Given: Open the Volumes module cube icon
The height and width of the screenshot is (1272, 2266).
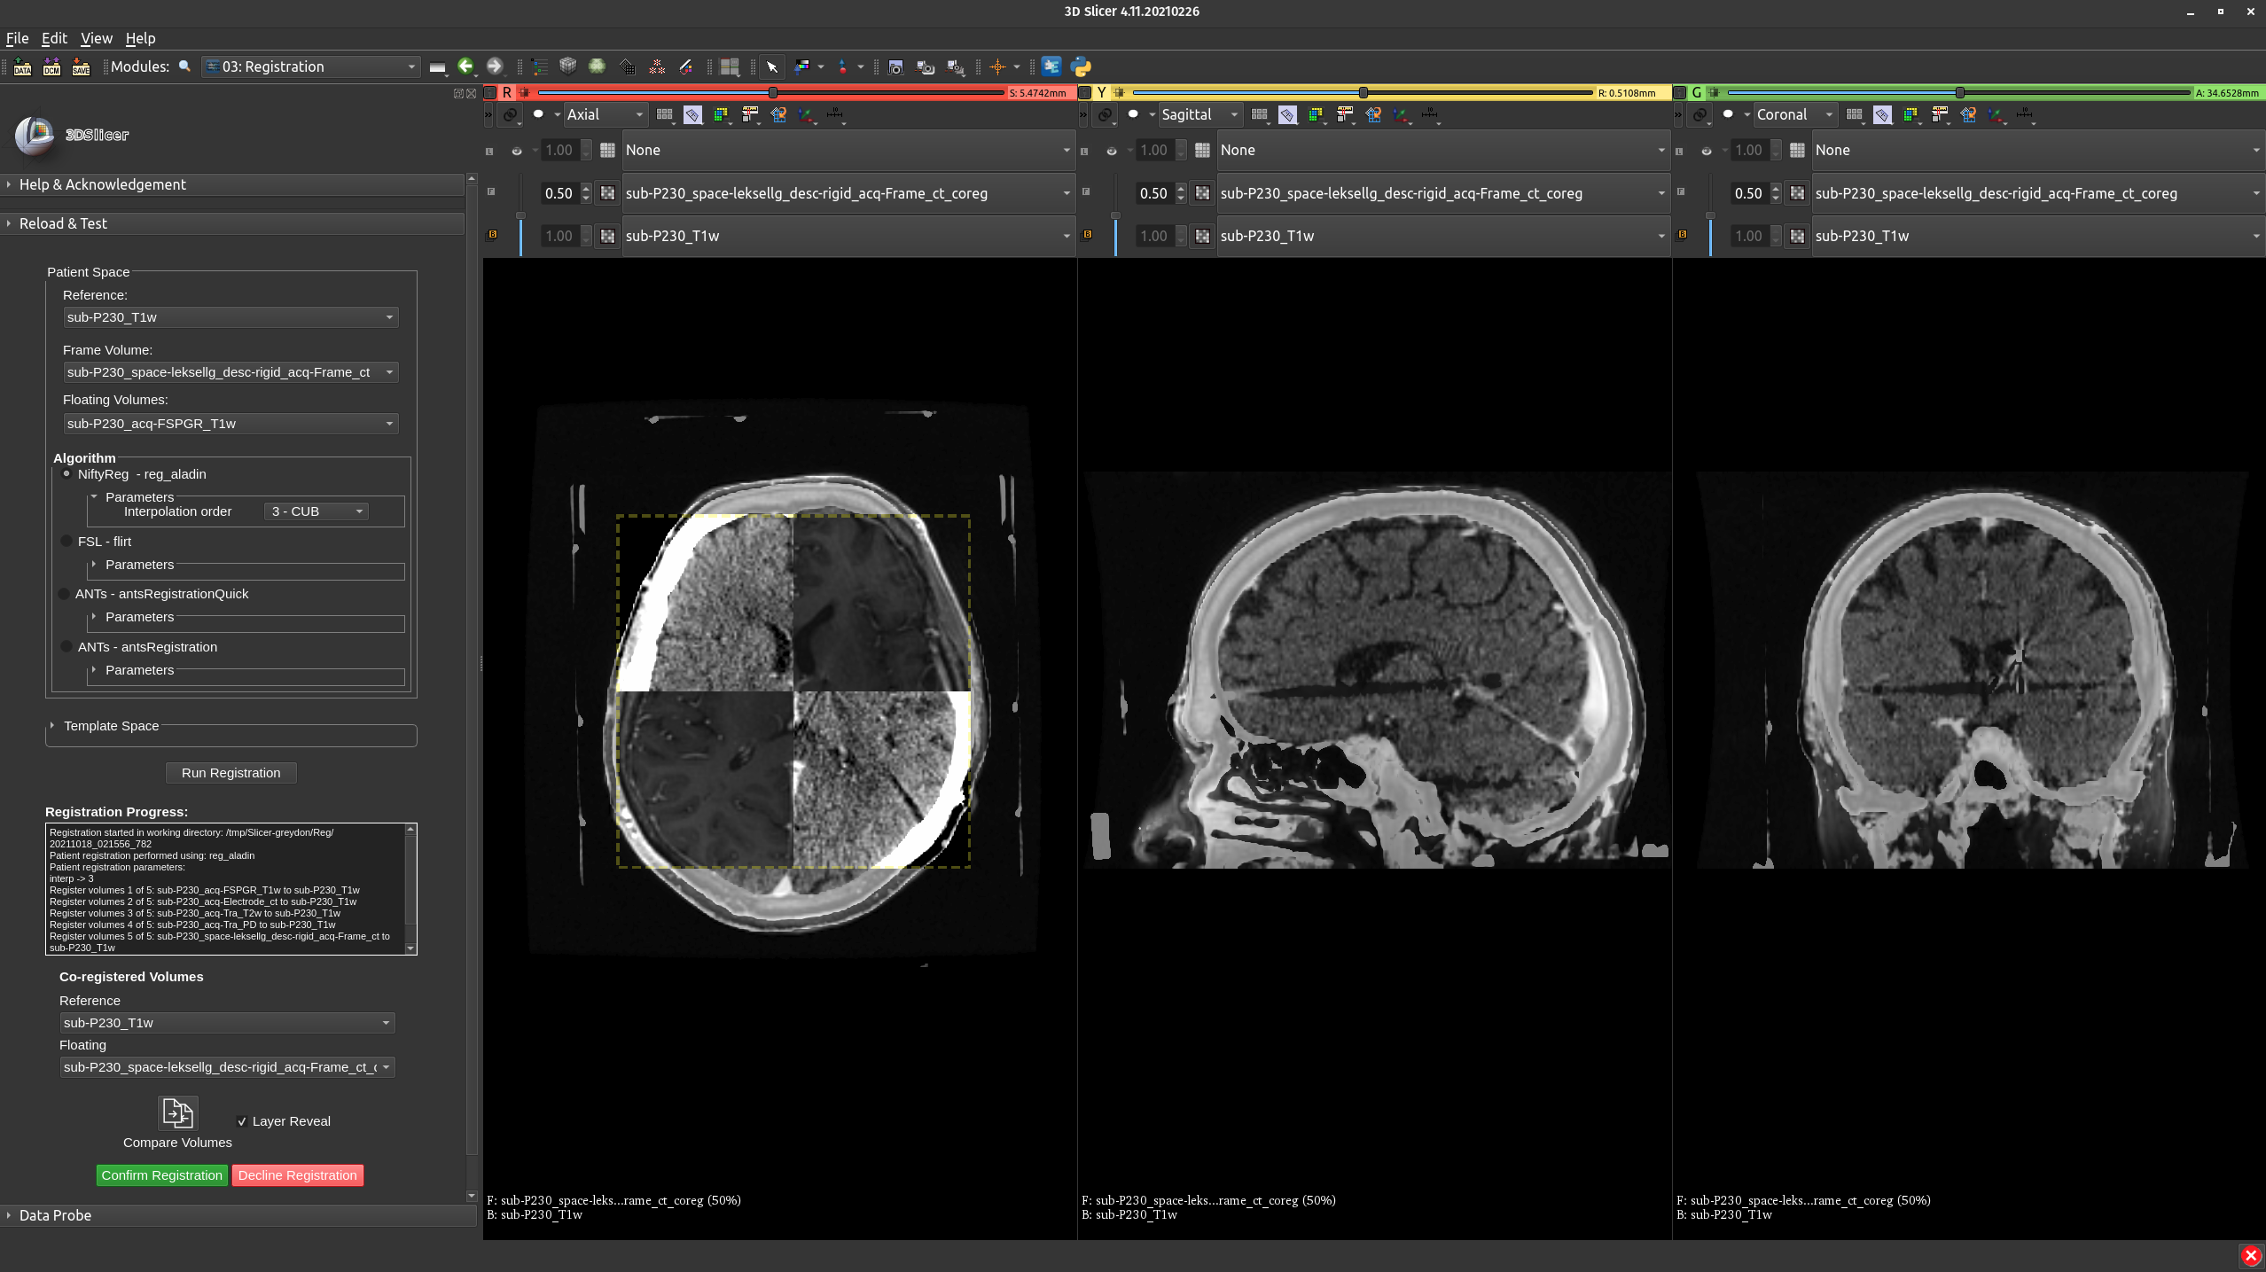Looking at the screenshot, I should coord(568,66).
